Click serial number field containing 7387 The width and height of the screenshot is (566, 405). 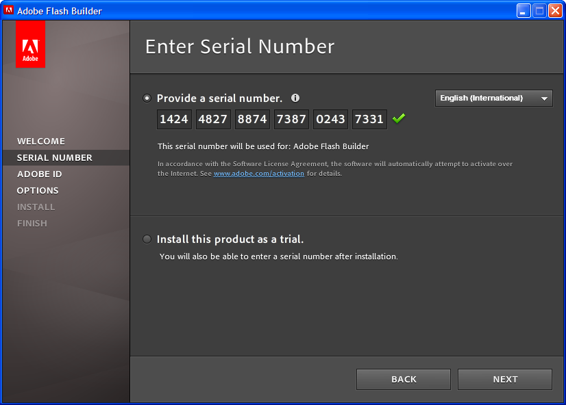coord(291,119)
